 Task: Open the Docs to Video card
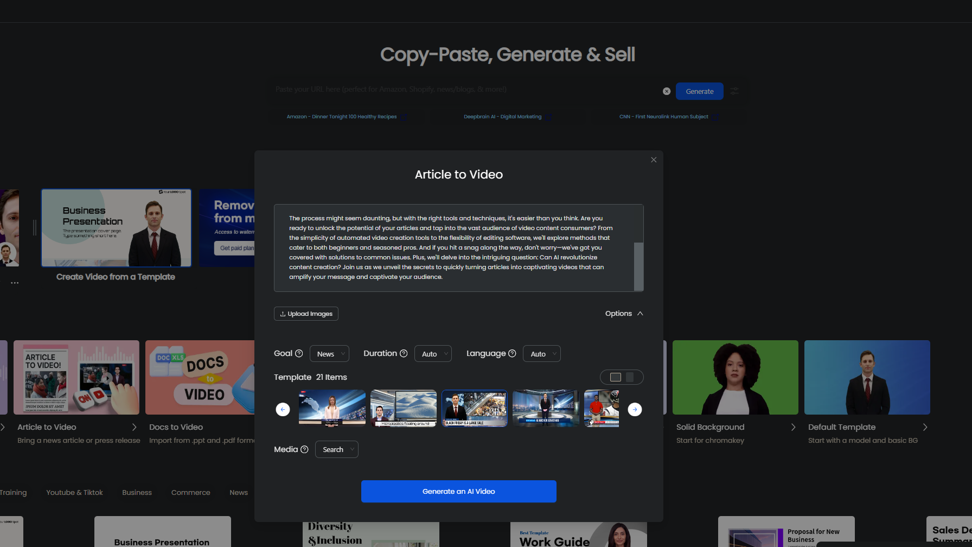tap(200, 377)
